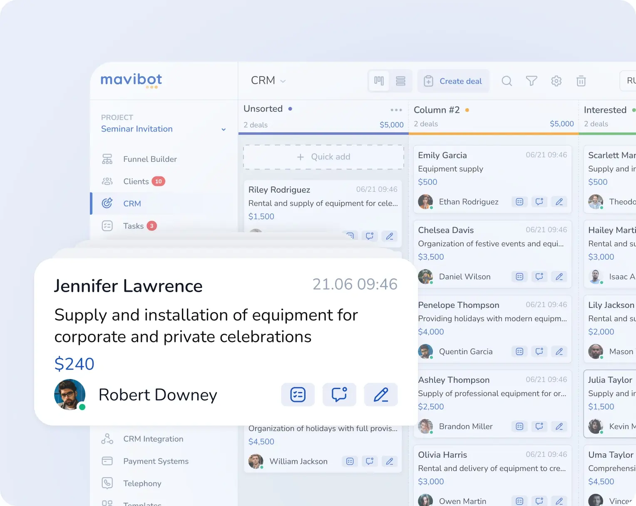This screenshot has width=636, height=506.
Task: Click Column #2 header title
Action: point(437,110)
